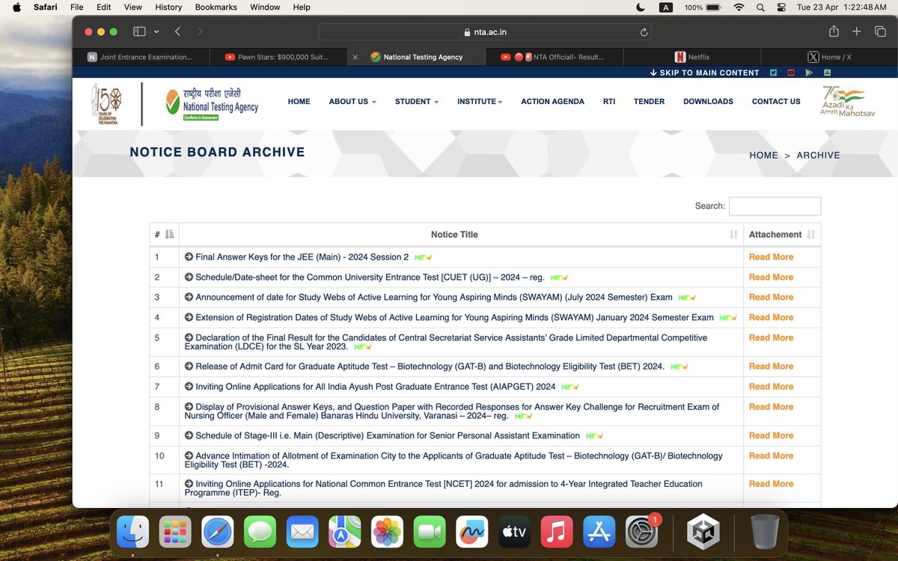Image resolution: width=898 pixels, height=561 pixels.
Task: Click HOME in the breadcrumb
Action: coord(763,156)
